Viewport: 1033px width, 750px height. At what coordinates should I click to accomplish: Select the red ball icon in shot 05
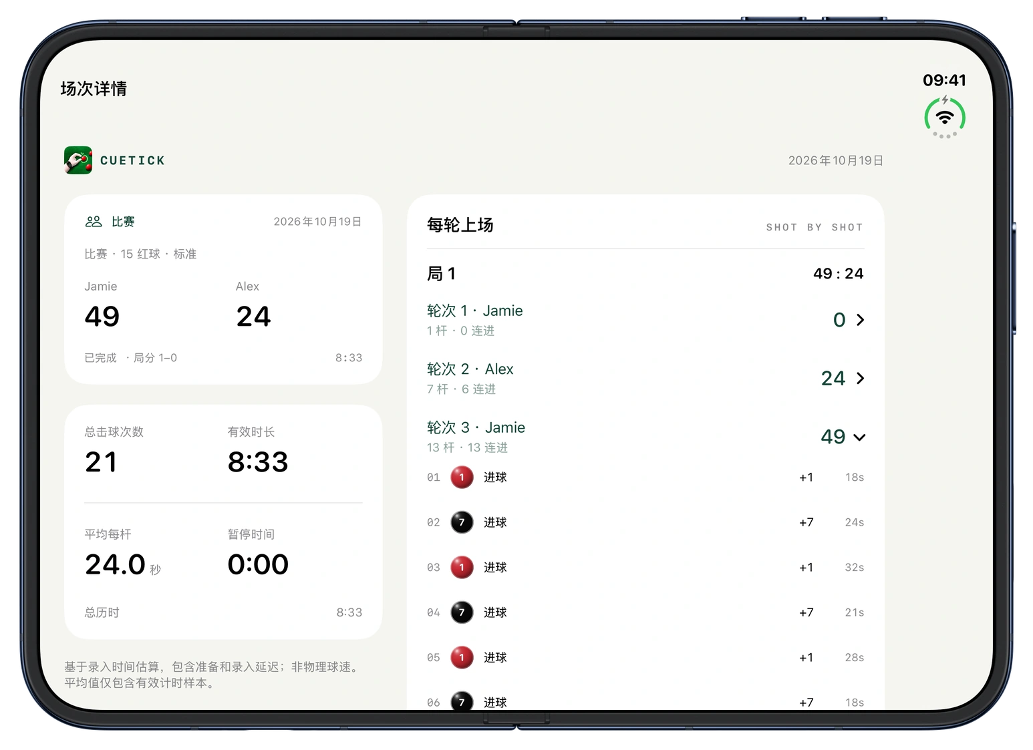[x=462, y=658]
